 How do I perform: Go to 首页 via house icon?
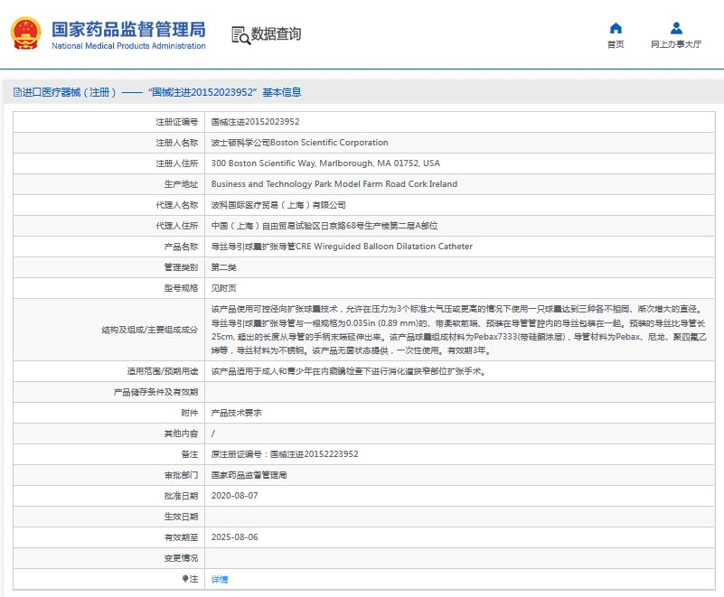tap(616, 28)
